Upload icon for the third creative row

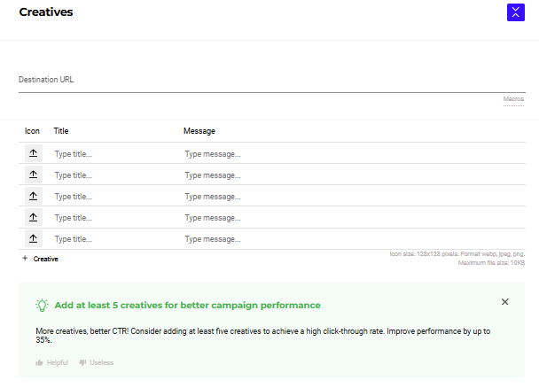(33, 196)
